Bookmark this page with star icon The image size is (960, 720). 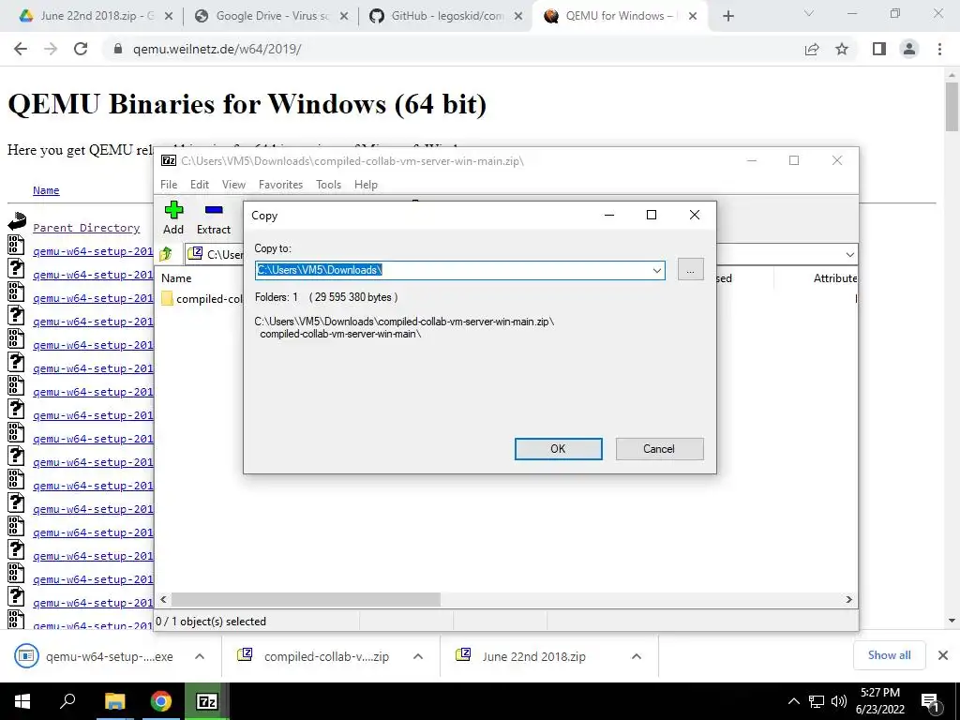click(x=843, y=49)
